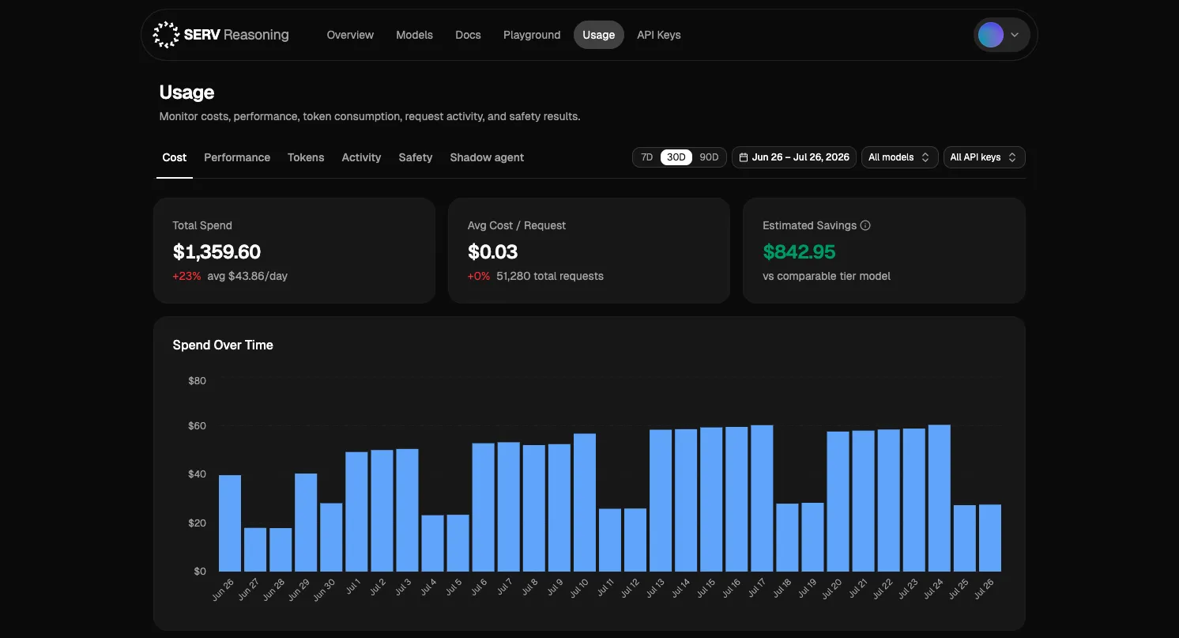
Task: Click the vs comparable tier model text
Action: (x=827, y=276)
